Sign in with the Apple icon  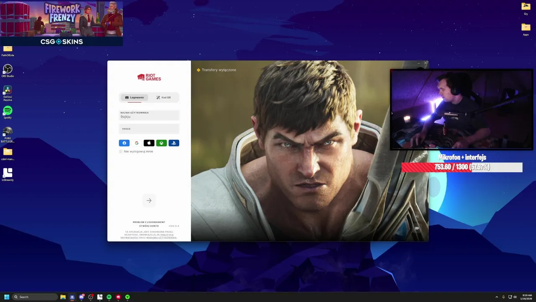(149, 143)
